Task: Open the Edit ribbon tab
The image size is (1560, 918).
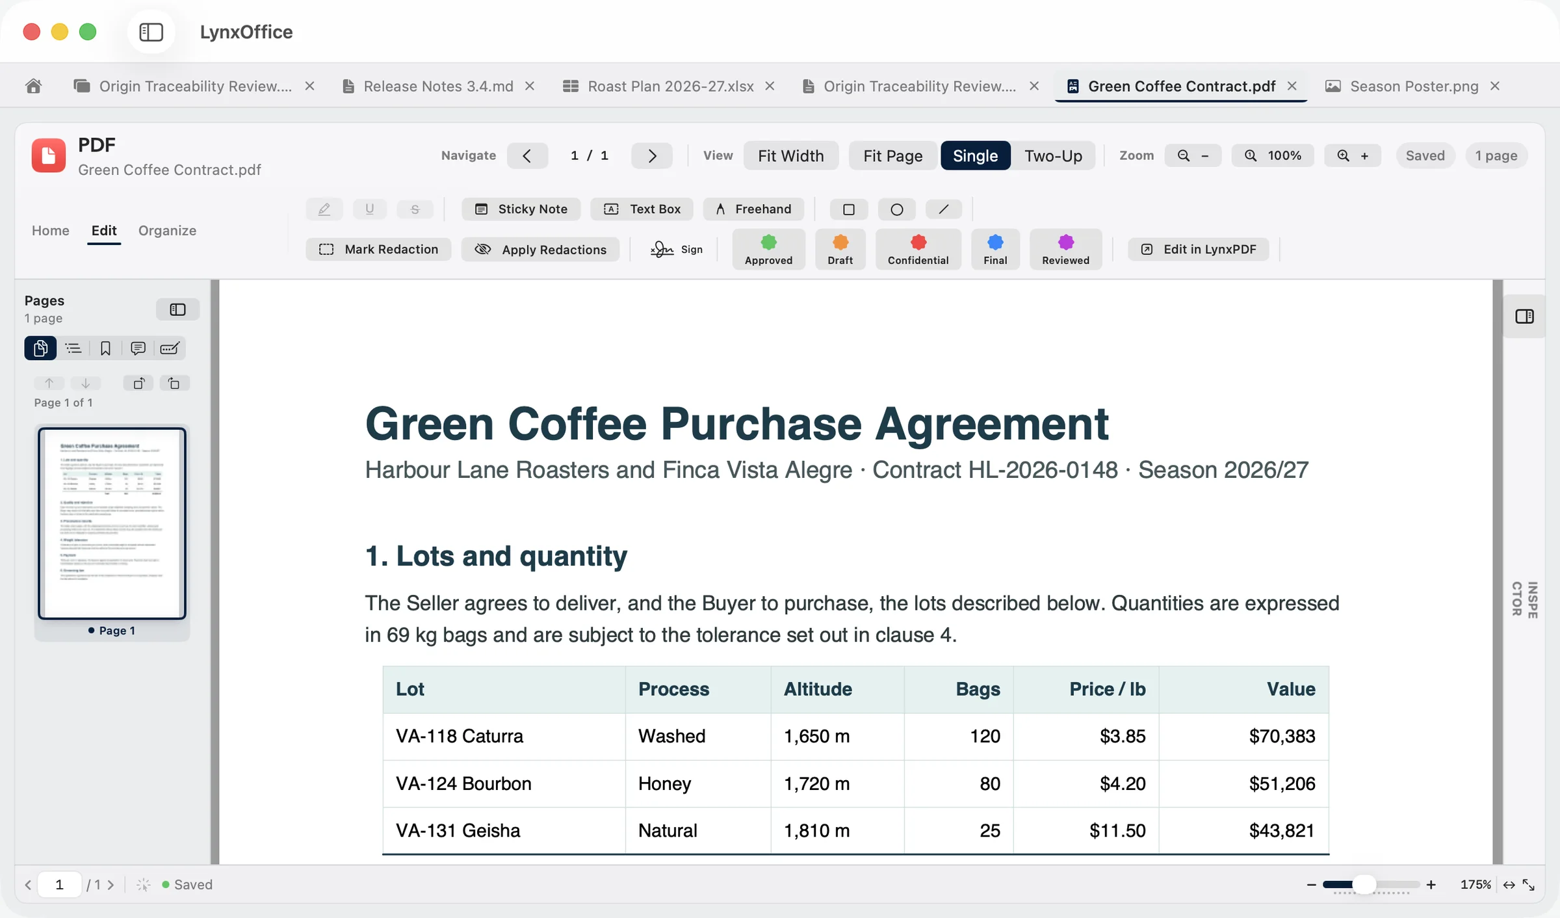Action: tap(104, 230)
